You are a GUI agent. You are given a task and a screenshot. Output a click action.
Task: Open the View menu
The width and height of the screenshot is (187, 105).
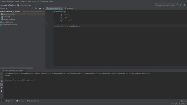[x=4, y=1]
